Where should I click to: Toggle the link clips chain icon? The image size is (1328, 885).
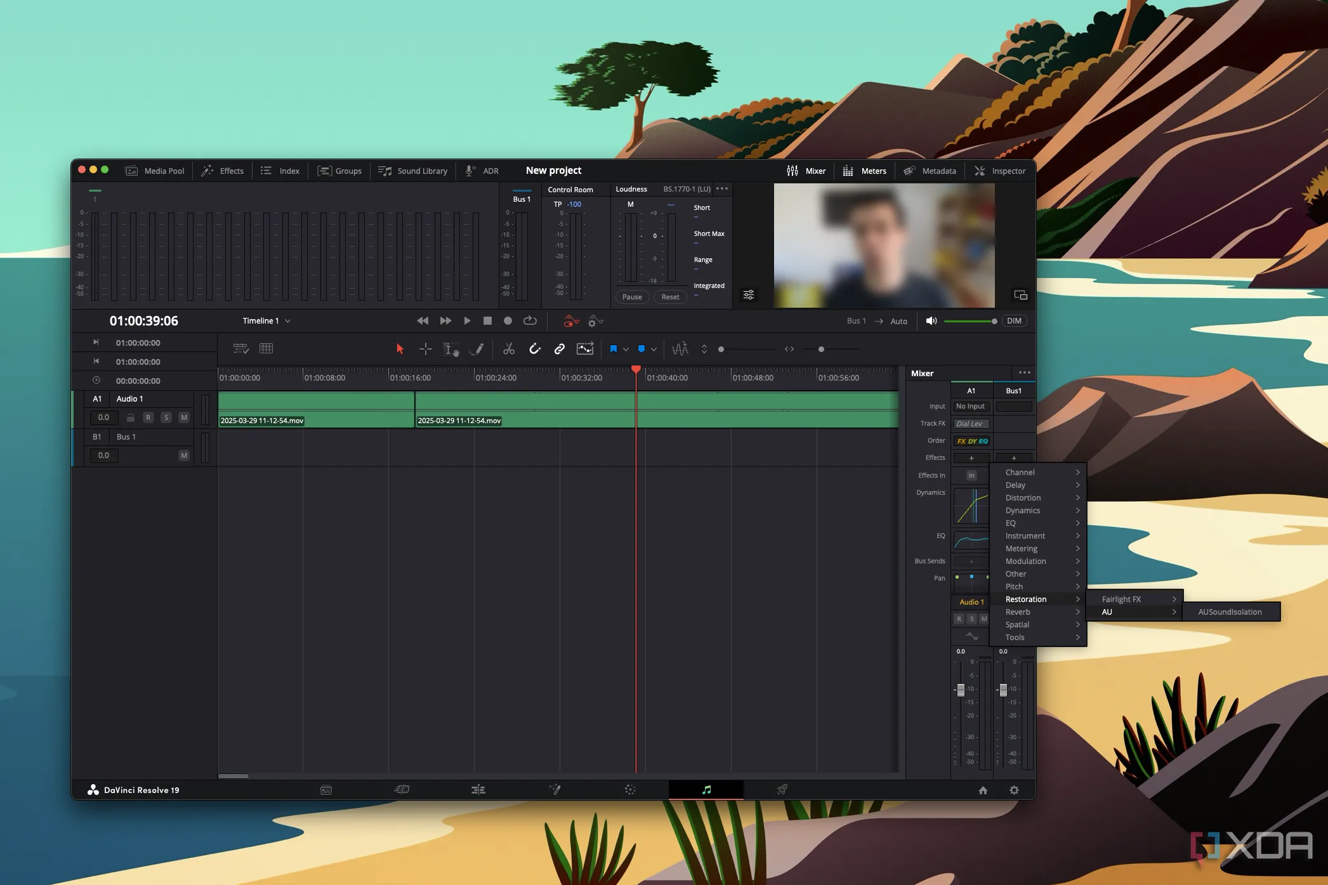(559, 349)
